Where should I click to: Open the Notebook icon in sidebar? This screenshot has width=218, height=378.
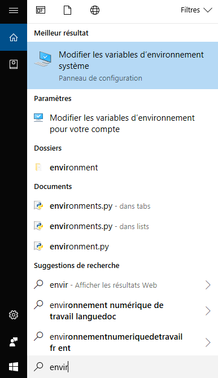(x=14, y=64)
